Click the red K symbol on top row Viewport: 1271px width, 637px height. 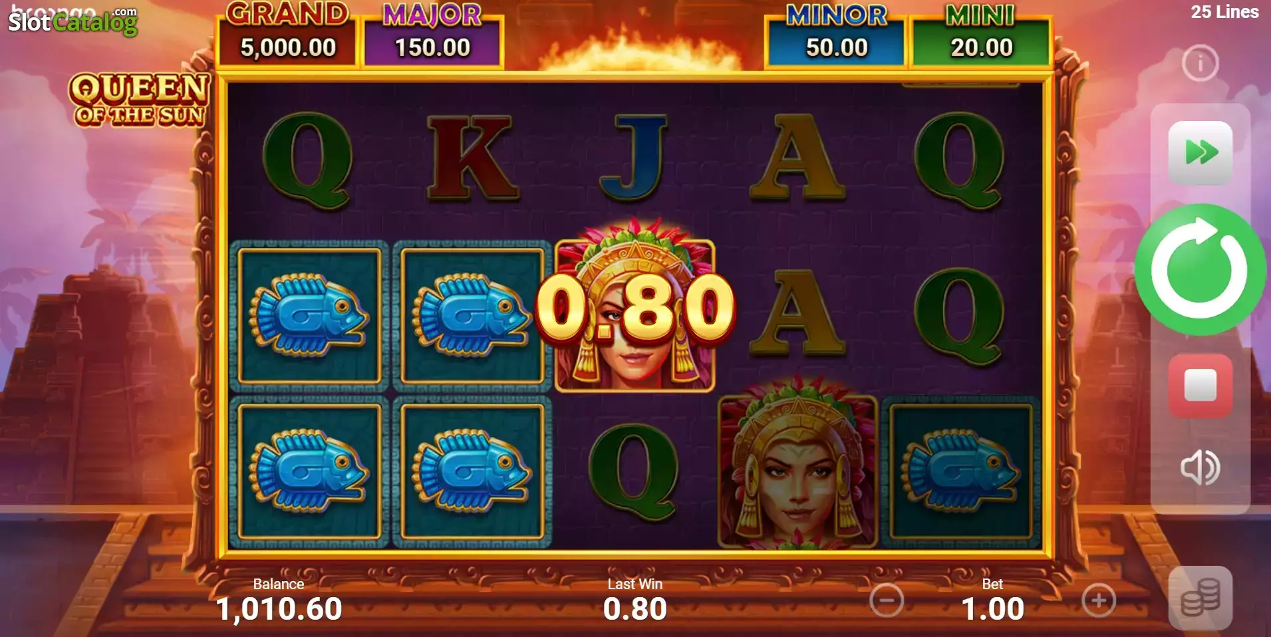[472, 158]
